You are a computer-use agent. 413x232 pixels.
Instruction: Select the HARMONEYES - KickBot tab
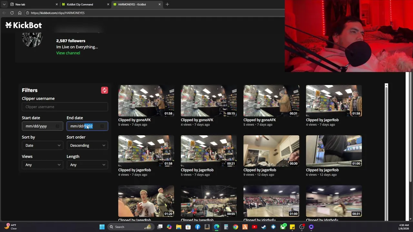tap(137, 5)
